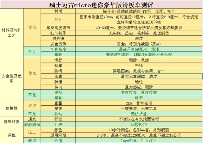Click the cell '最大承重50KG，通过'
The height and width of the screenshot is (144, 203).
139,76
